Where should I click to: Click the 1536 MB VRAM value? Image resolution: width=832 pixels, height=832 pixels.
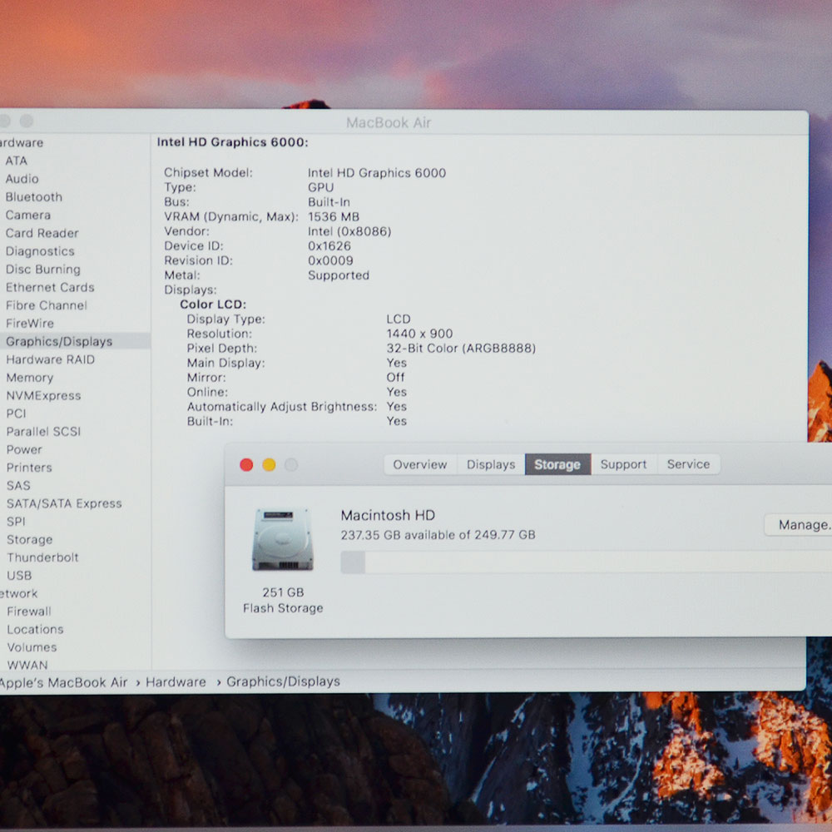click(x=334, y=217)
